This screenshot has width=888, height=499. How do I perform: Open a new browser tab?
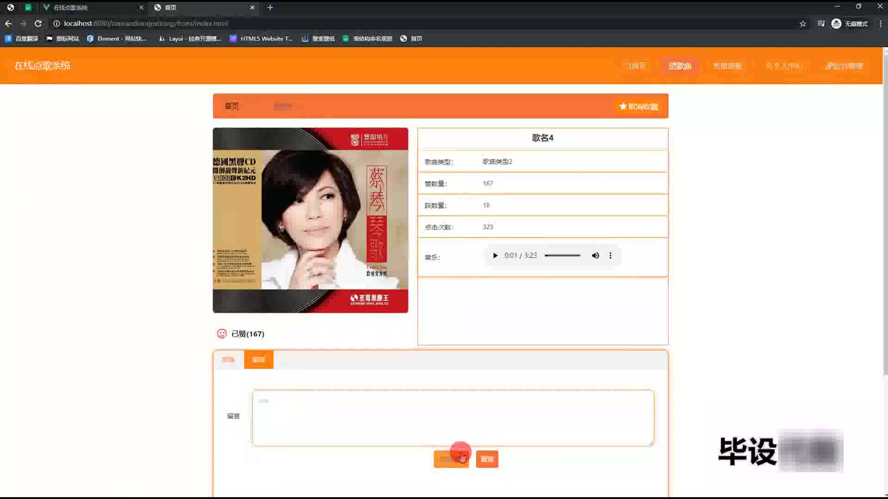click(270, 7)
